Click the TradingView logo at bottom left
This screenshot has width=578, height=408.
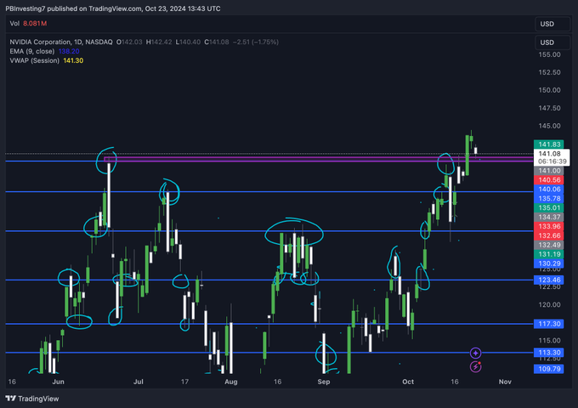[32, 399]
